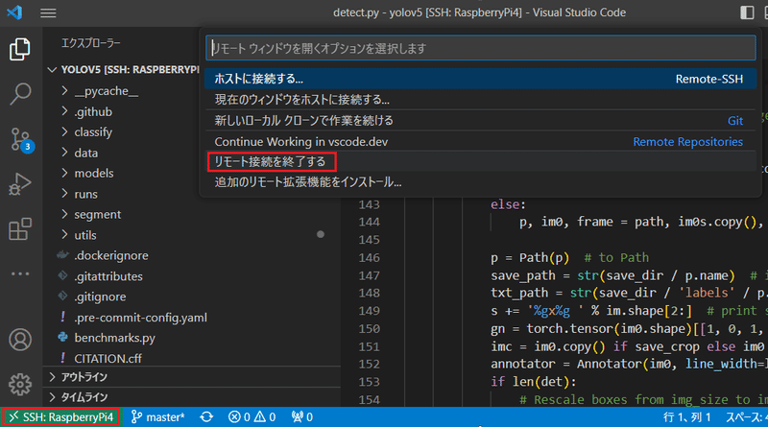The height and width of the screenshot is (427, 768).
Task: Click cursor position 行 1, 列 1
Action: pyautogui.click(x=686, y=417)
